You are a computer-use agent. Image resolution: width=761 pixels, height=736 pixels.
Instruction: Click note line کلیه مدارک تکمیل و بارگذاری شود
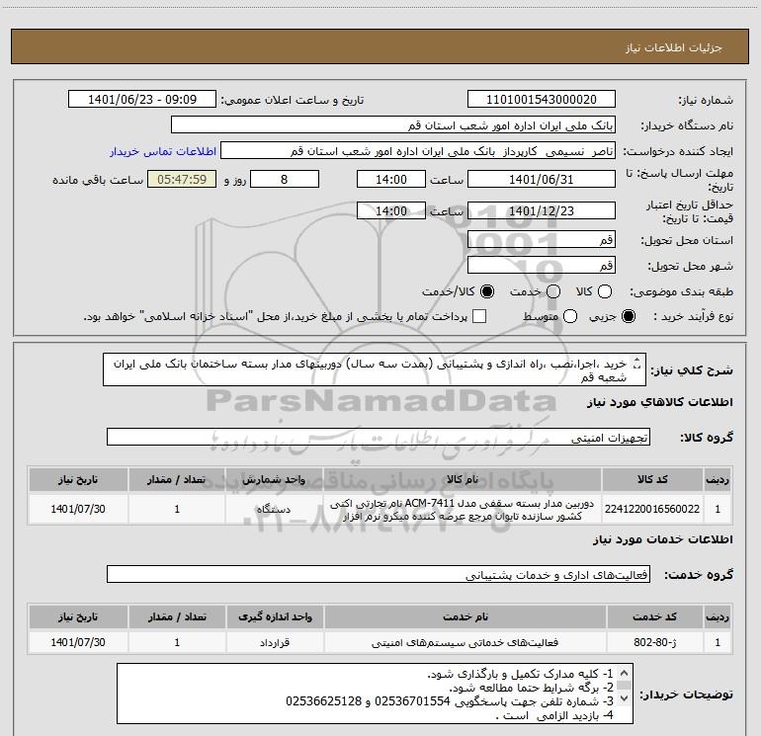(x=520, y=674)
